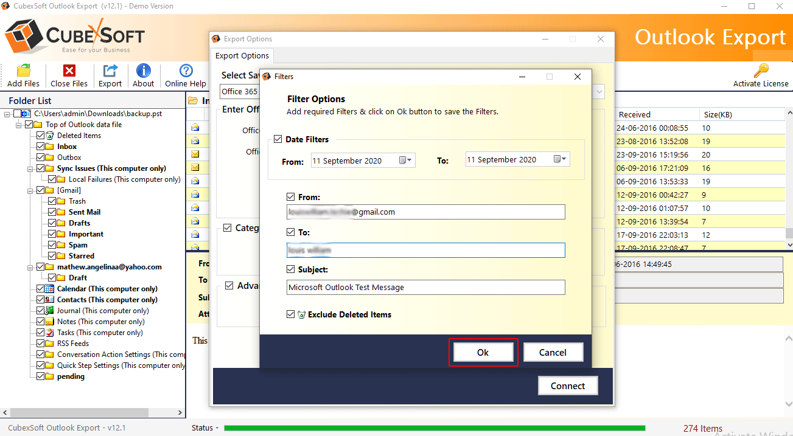Select the Journal folder icon
Screen dimensions: 793x436
50,311
